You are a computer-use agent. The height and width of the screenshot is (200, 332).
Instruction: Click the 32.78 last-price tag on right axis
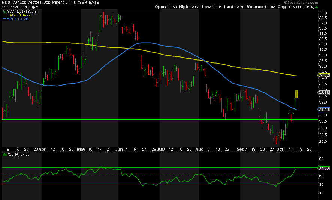click(x=323, y=93)
